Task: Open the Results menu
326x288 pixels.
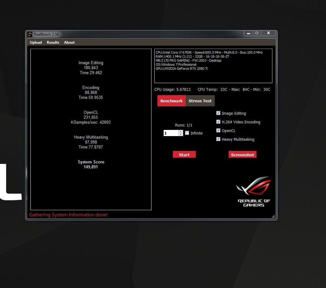Action: point(53,42)
